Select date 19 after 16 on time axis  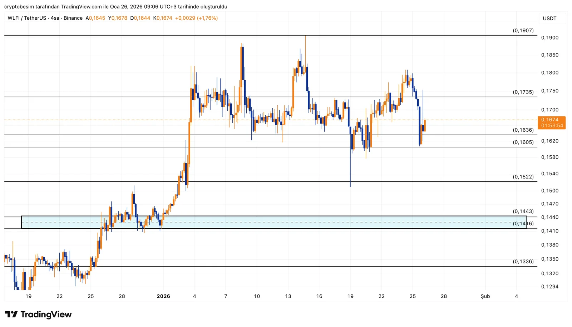pyautogui.click(x=350, y=296)
